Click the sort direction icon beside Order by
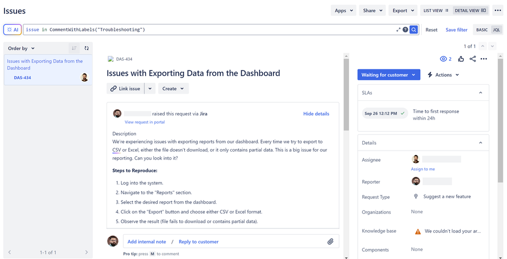The width and height of the screenshot is (507, 259). click(75, 49)
